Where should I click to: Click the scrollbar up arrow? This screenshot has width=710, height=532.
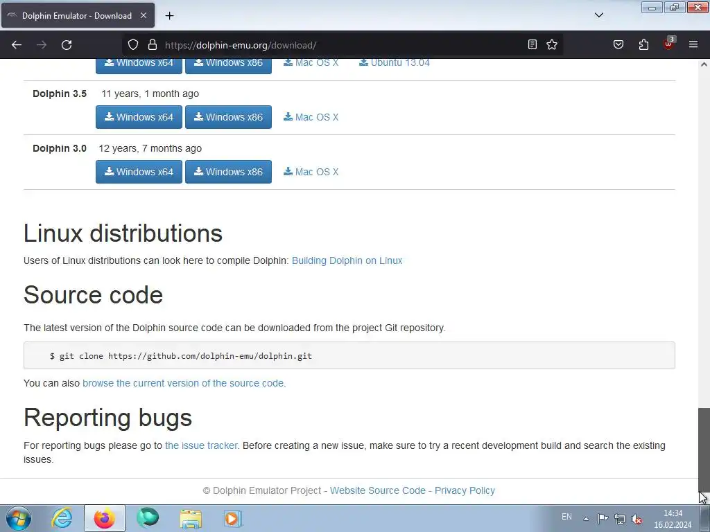(704, 64)
